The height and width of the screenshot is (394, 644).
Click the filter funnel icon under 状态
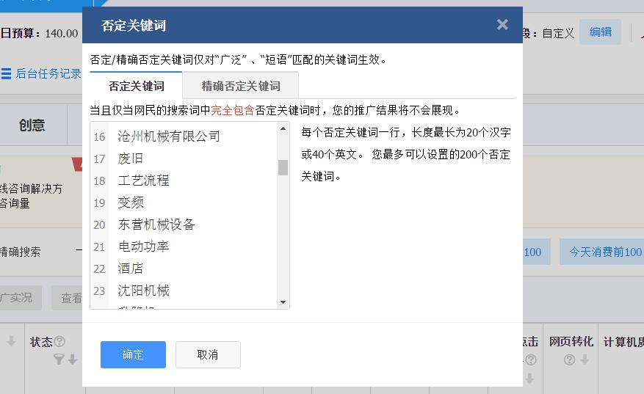pyautogui.click(x=58, y=360)
